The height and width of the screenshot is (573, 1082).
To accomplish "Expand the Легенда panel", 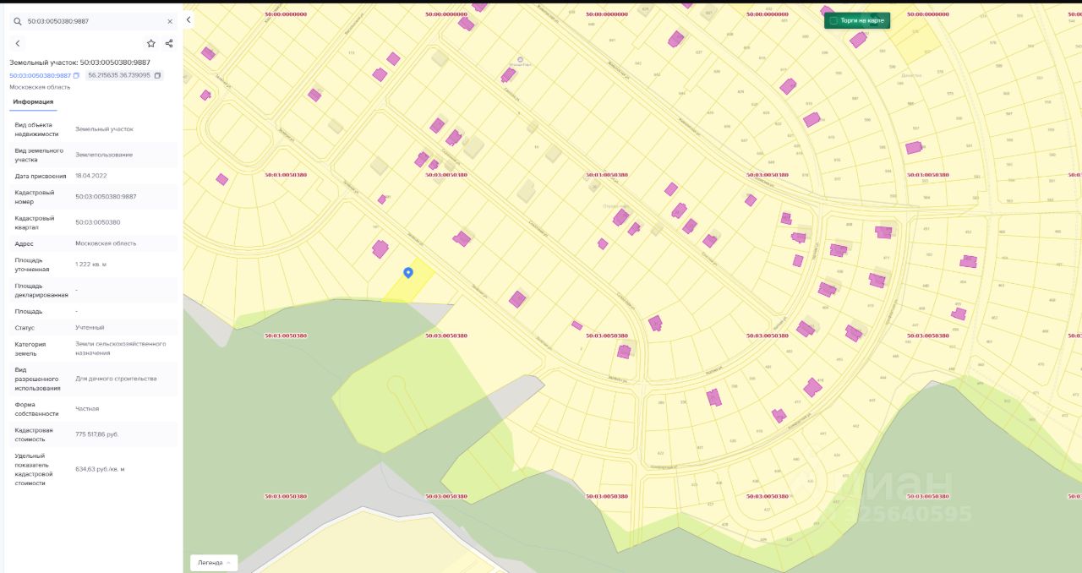I will pos(214,562).
